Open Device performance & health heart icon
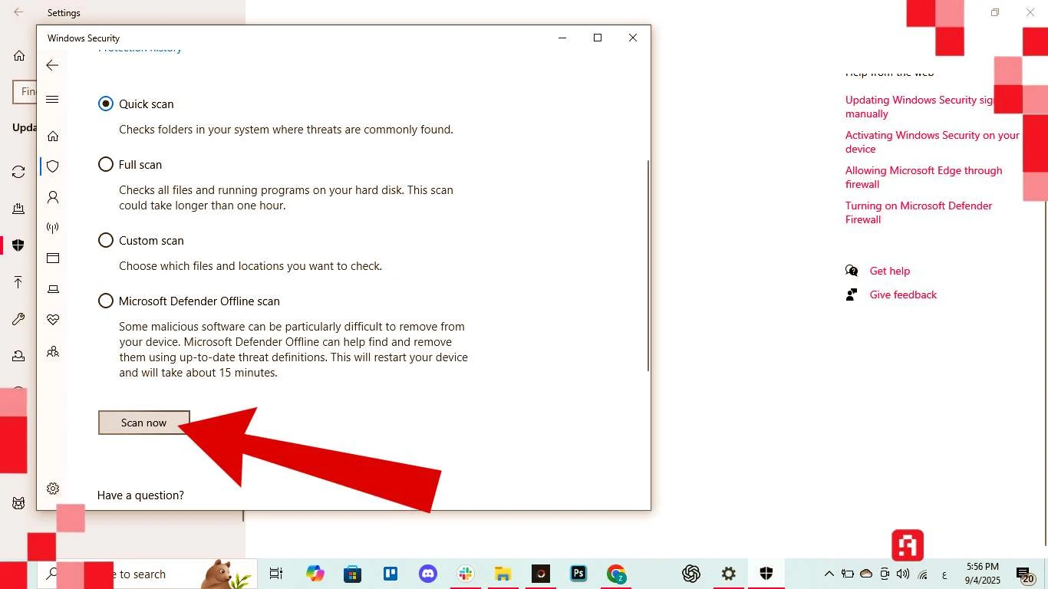The image size is (1048, 589). click(x=53, y=320)
